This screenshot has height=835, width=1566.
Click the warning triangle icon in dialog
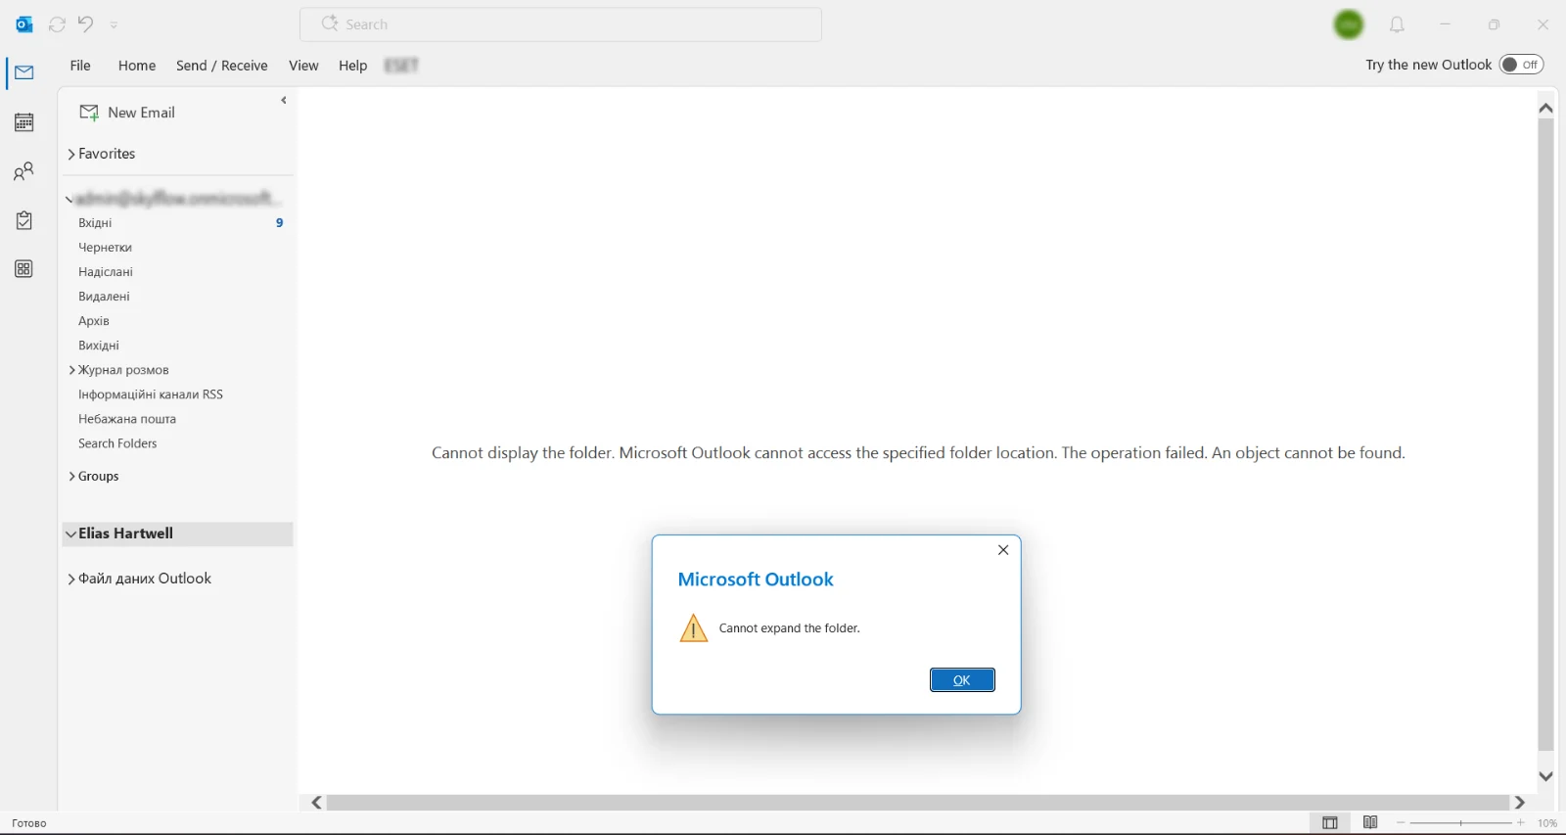click(694, 628)
